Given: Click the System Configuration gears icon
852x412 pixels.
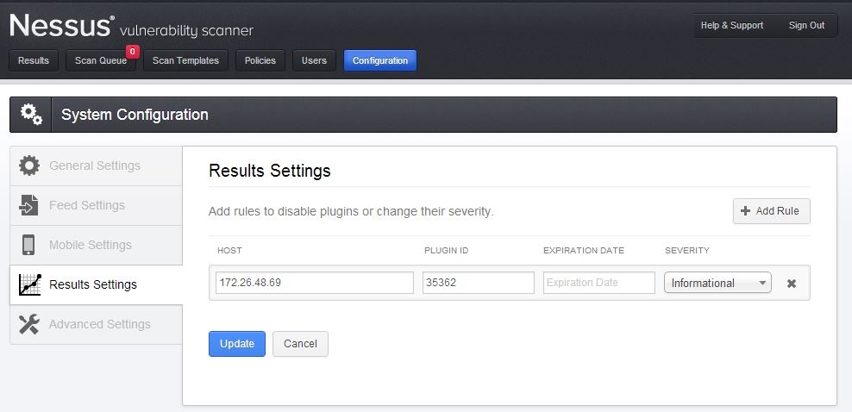Looking at the screenshot, I should (x=31, y=115).
